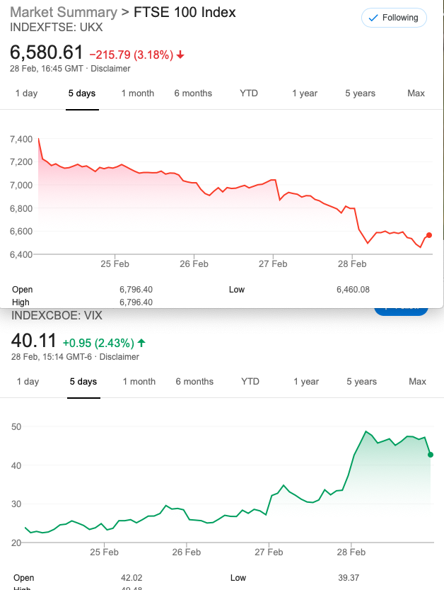Screen dimensions: 444x590
Task: Click the green endpoint dot on VIX chart
Action: coord(431,455)
